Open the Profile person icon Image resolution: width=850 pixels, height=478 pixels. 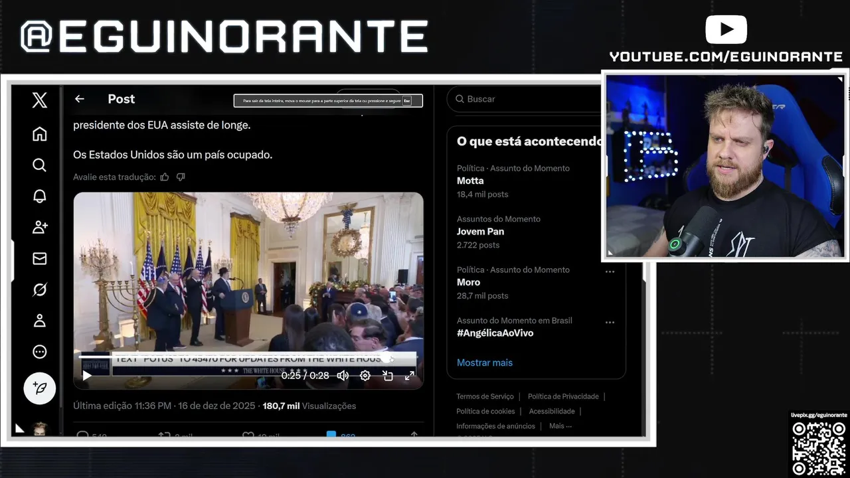coord(39,321)
